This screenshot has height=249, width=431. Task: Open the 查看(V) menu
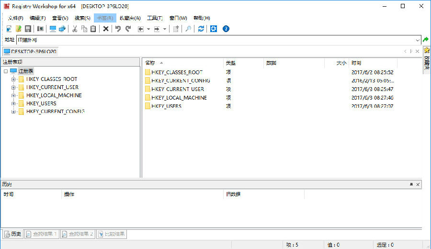60,18
